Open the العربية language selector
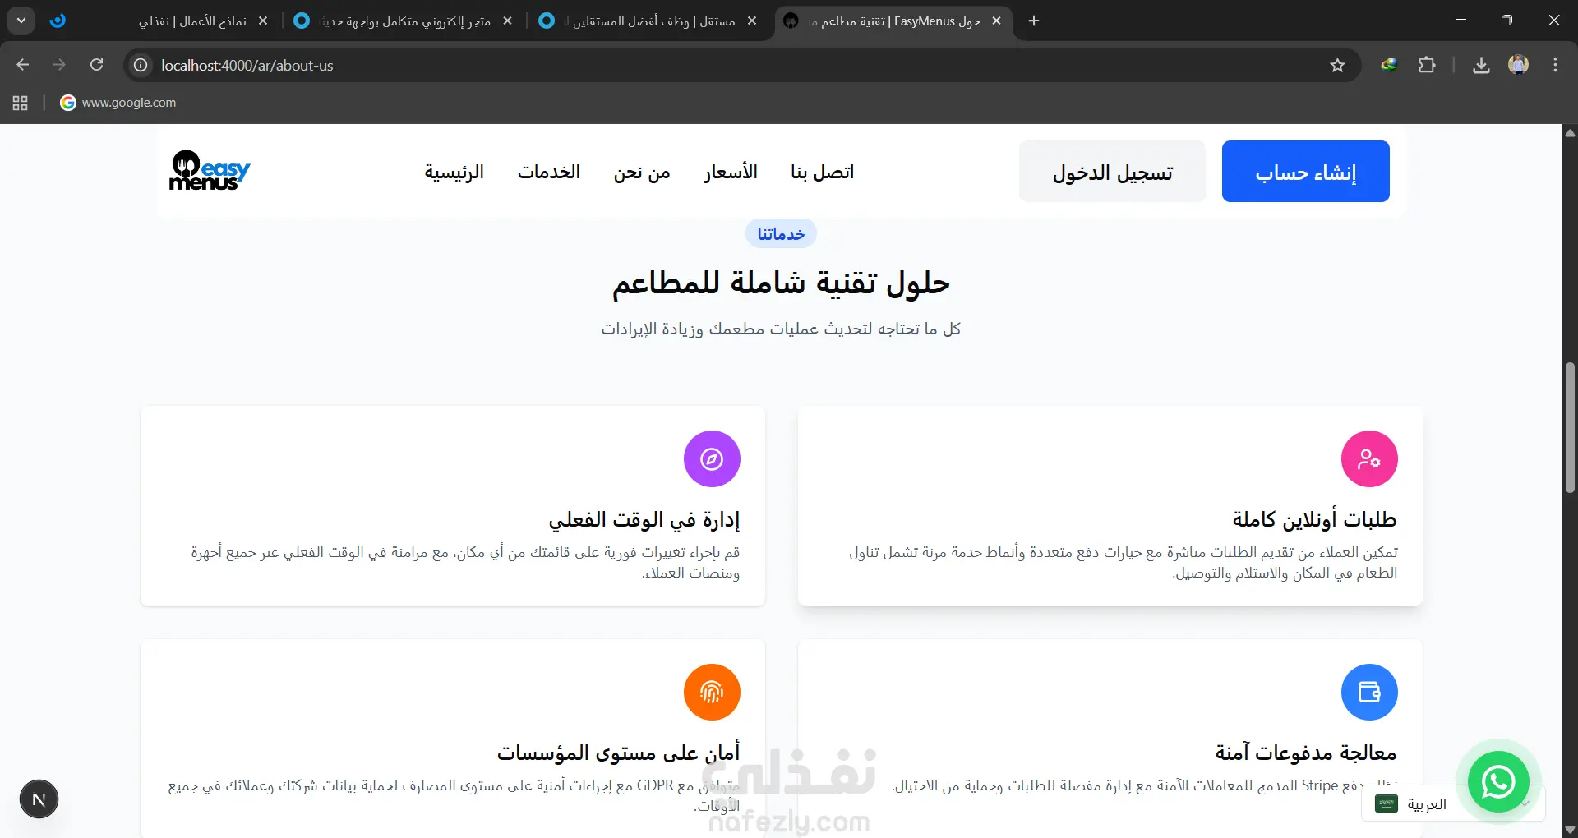Screen dimensions: 1578x838 [1453, 803]
